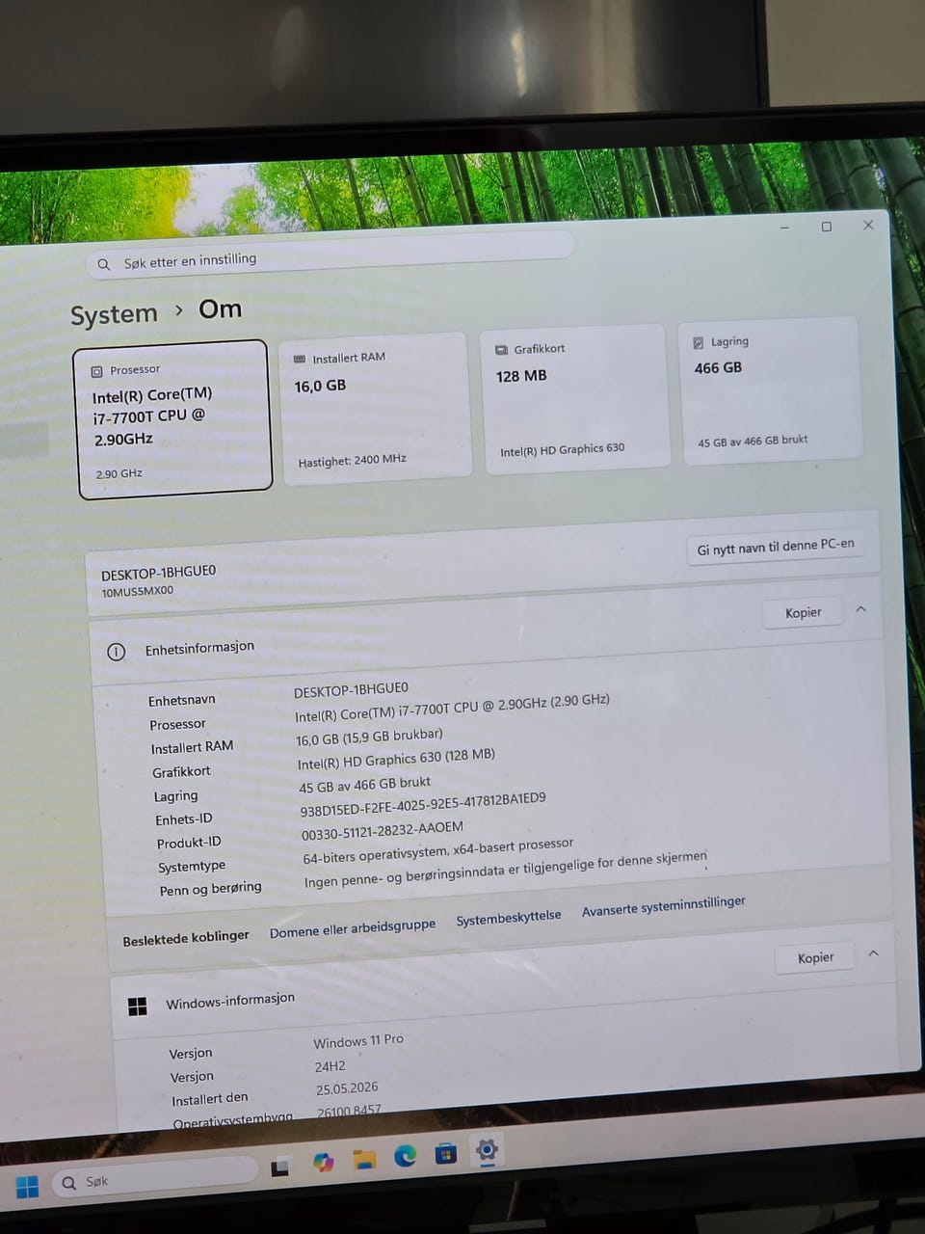
Task: Click the storage drive icon
Action: tap(698, 342)
